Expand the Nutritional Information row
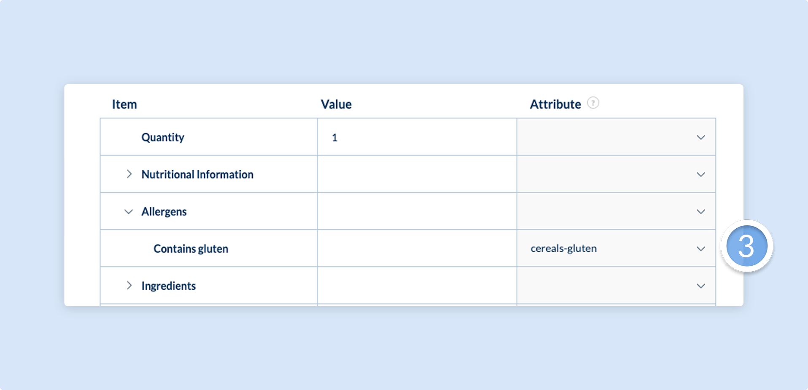 129,174
